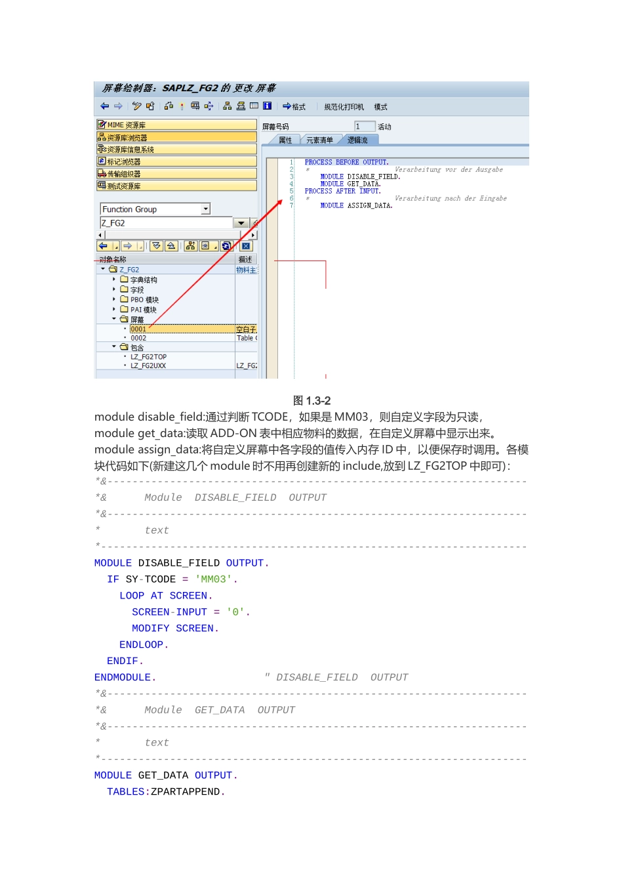
Task: Click the back arrow in the top toolbar
Action: tap(104, 106)
